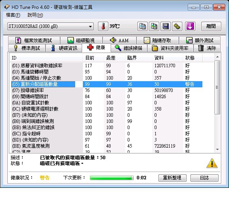Image resolution: width=229 pixels, height=206 pixels.
Task: Open the drive selection dropdown ST31000528AS
Action: pyautogui.click(x=51, y=26)
